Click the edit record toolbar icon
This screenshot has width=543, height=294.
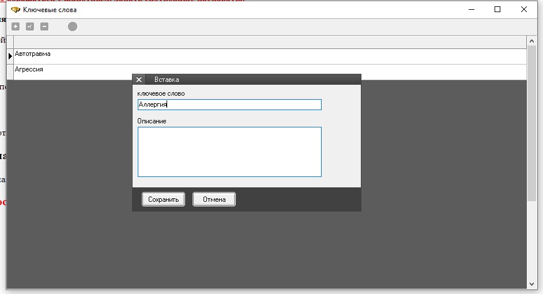(30, 27)
